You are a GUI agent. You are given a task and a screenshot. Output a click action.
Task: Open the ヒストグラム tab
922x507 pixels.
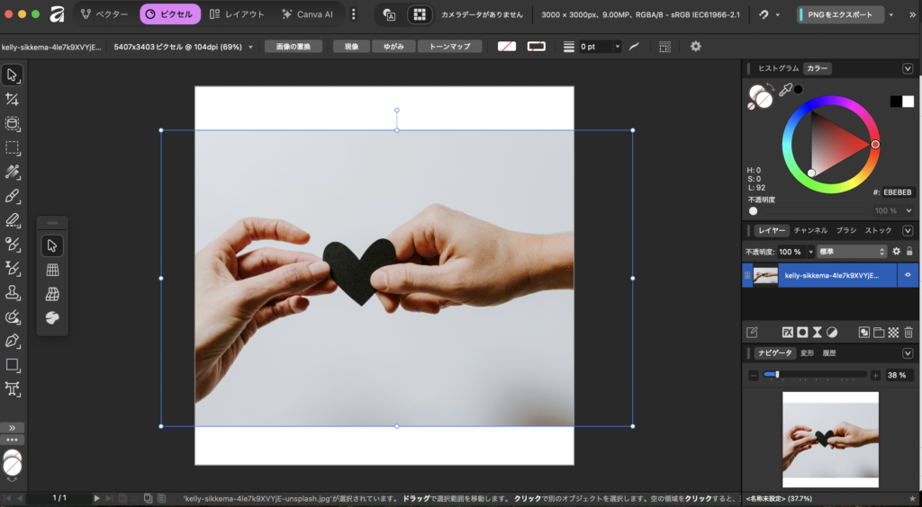pos(778,68)
